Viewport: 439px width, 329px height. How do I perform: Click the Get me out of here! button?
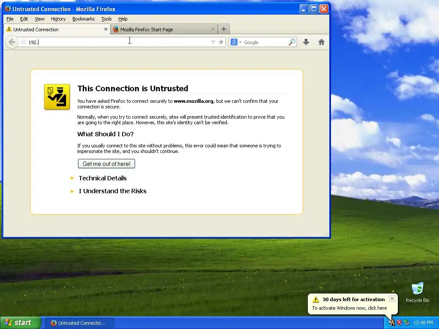(x=106, y=164)
